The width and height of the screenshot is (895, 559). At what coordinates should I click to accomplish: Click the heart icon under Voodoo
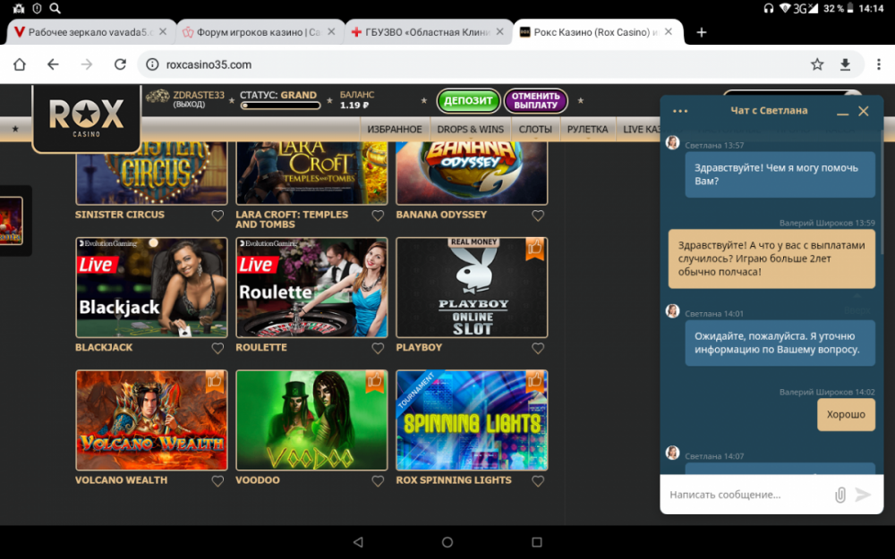(x=378, y=481)
